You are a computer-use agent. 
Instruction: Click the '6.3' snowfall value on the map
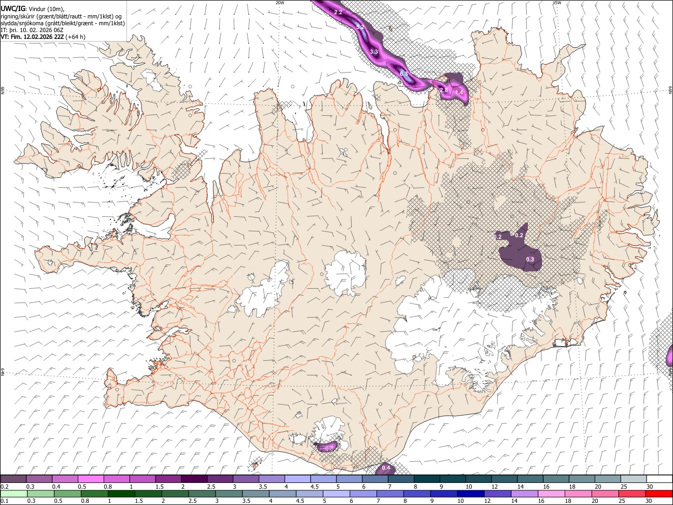pos(404,74)
